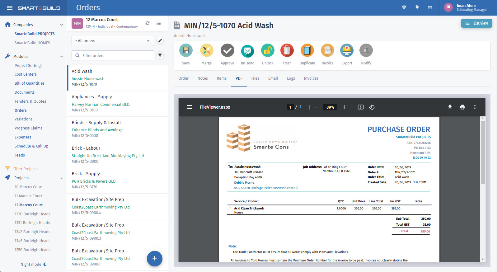497x272 pixels.
Task: Click the pencil edit icon beside All orders
Action: click(x=160, y=41)
